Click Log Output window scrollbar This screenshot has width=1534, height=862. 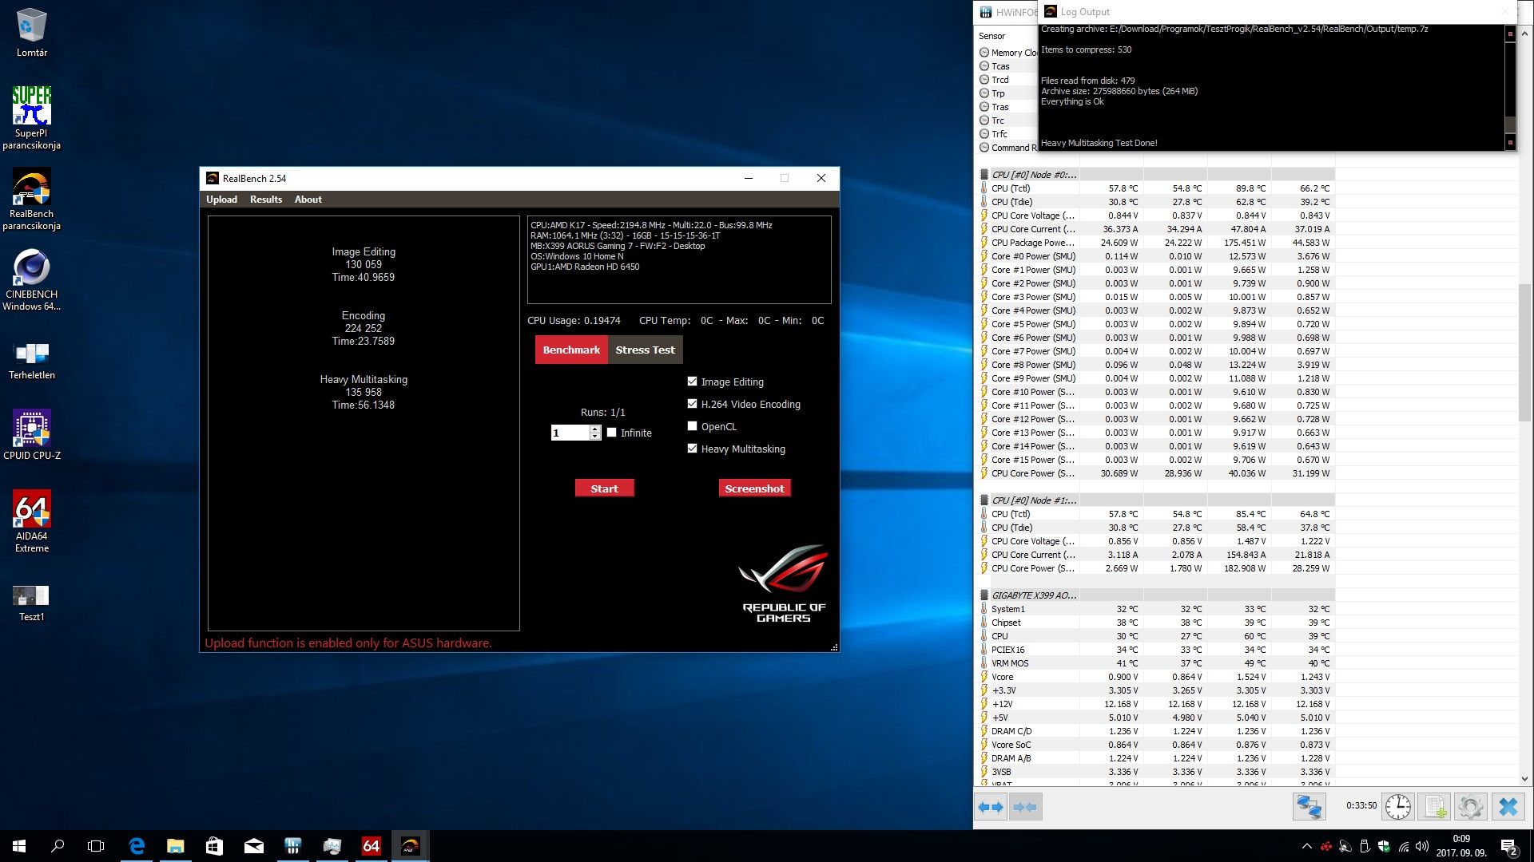(1510, 88)
